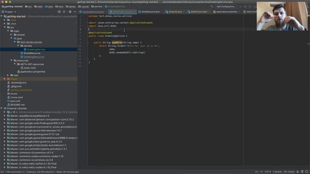Click the UTF-8 encoding in status bar
Image resolution: width=310 pixels, height=174 pixels.
coord(267,172)
